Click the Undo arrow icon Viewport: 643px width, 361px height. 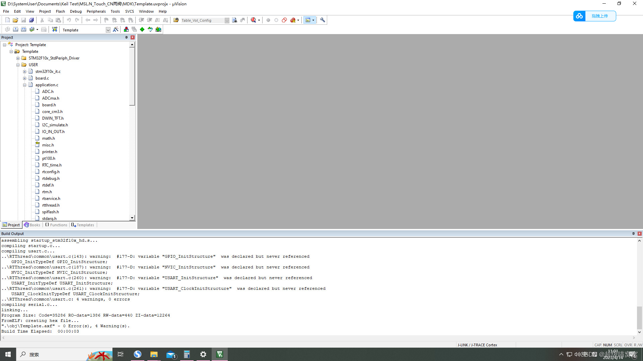(69, 20)
